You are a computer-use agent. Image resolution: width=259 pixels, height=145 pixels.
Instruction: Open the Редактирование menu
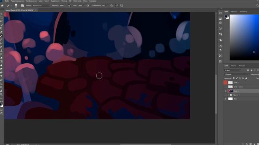click(x=17, y=1)
